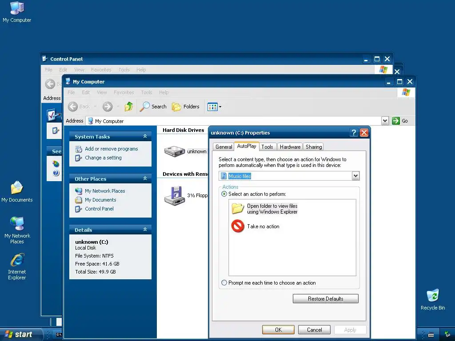Click My Documents icon in Other Places
This screenshot has width=455, height=341.
click(x=78, y=200)
